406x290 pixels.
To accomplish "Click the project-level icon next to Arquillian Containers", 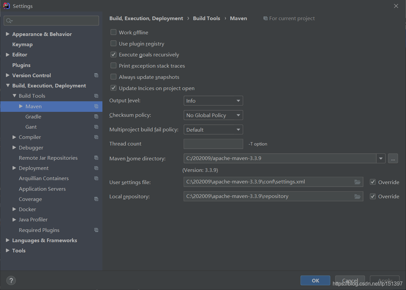I will click(96, 178).
